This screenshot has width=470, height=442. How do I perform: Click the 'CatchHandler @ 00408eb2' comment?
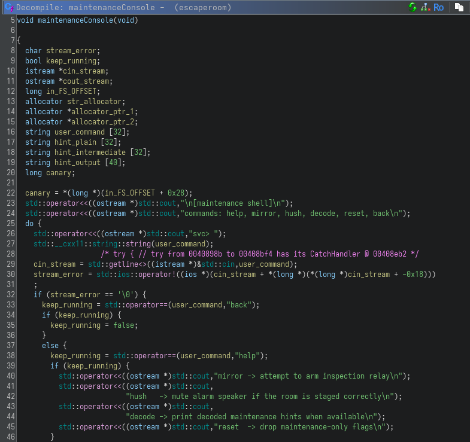point(359,254)
